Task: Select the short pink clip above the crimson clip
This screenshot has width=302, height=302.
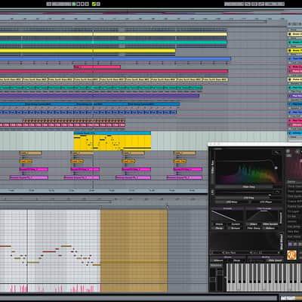Action: click(97, 67)
